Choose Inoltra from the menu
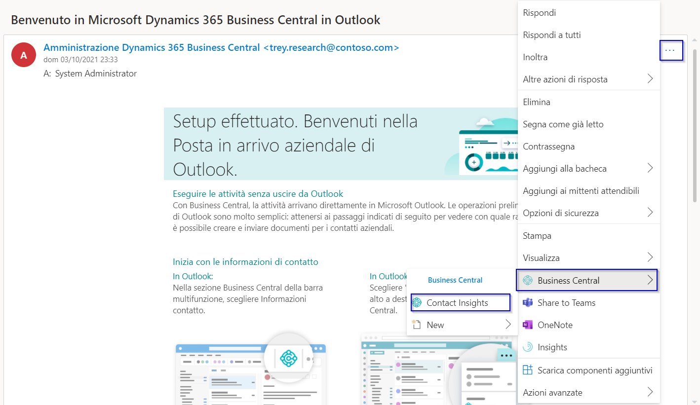Screen dimensions: 700x405 588,57
